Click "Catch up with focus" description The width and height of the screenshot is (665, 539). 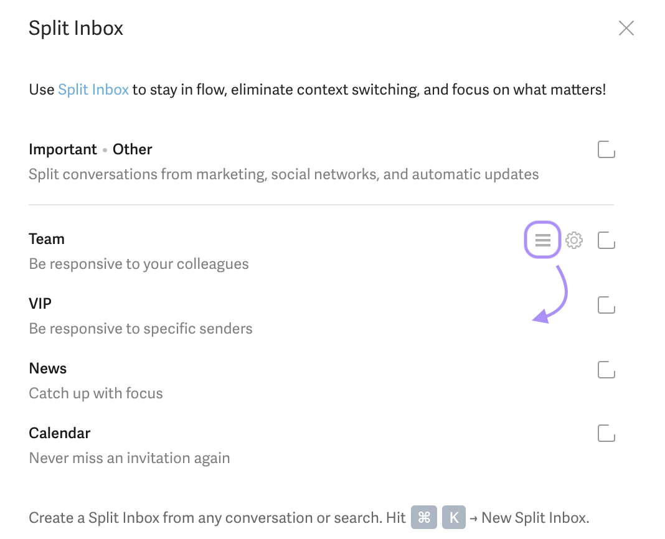tap(96, 393)
